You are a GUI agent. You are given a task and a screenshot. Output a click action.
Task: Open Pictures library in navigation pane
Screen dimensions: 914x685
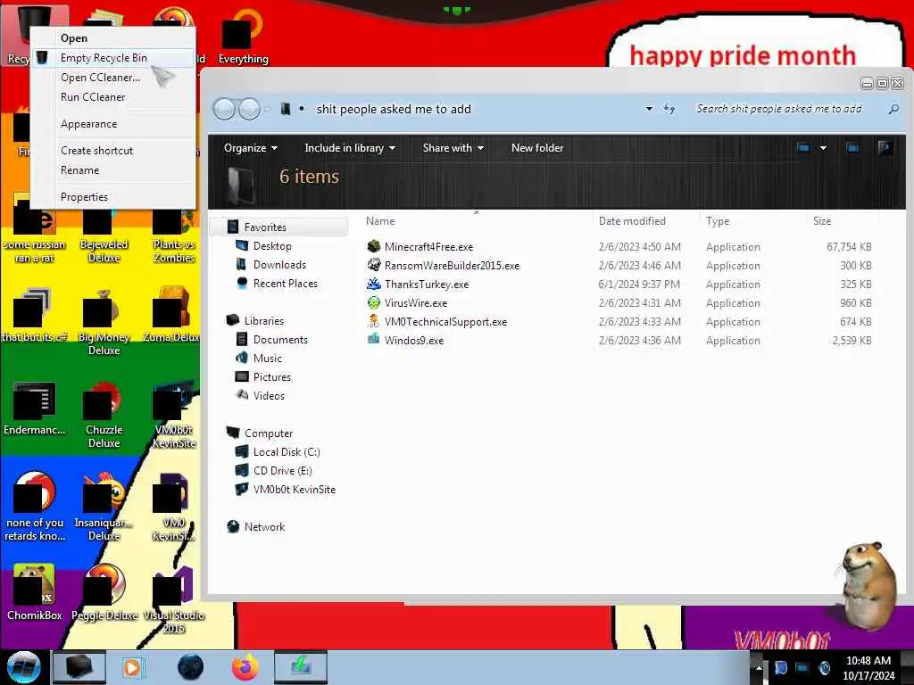pos(271,377)
